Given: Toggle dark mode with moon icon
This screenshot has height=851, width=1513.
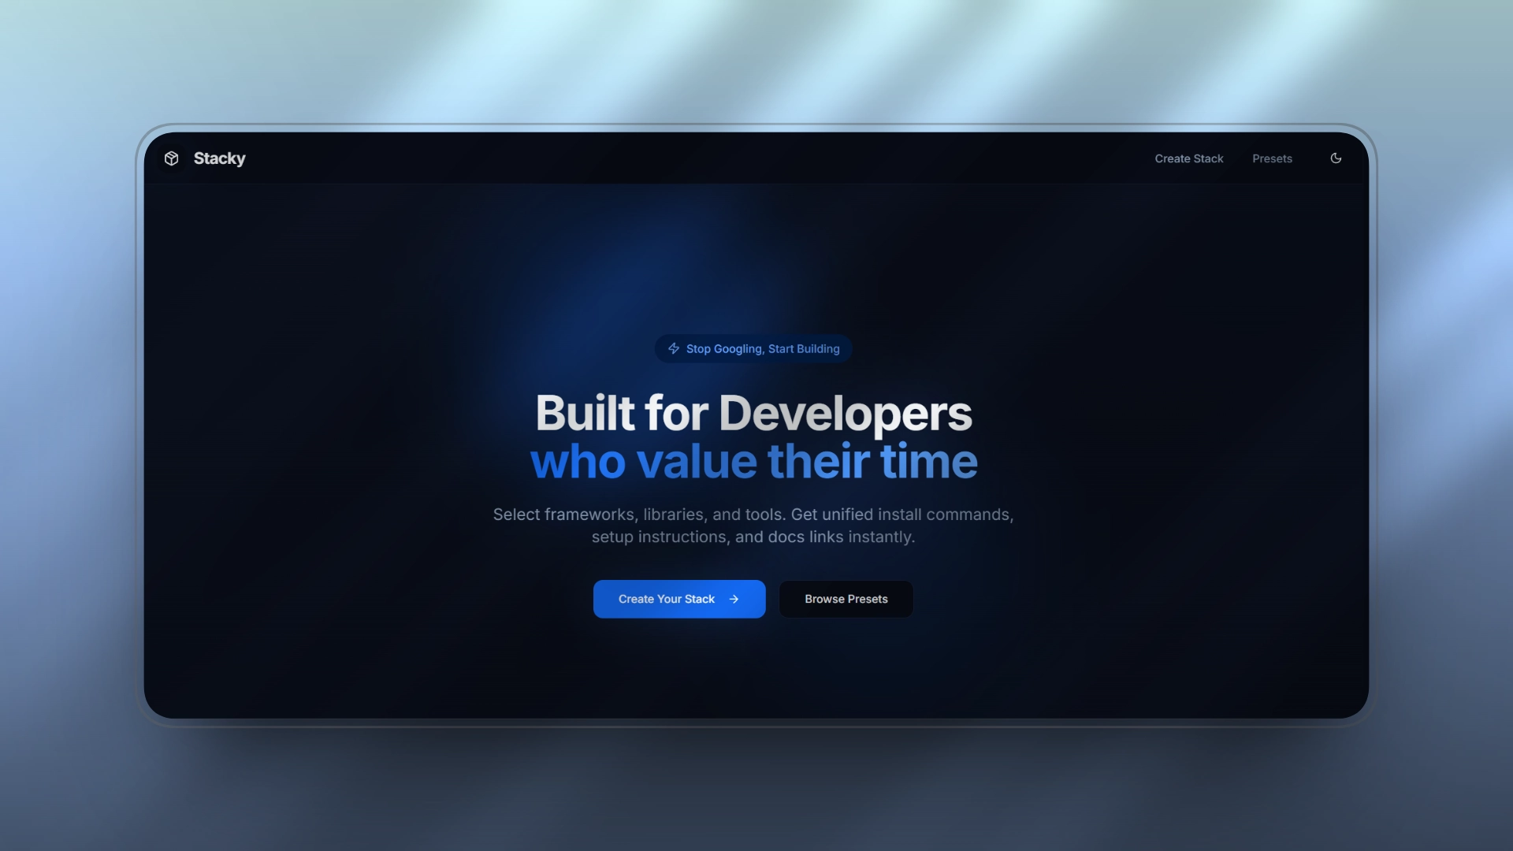Looking at the screenshot, I should (1336, 158).
